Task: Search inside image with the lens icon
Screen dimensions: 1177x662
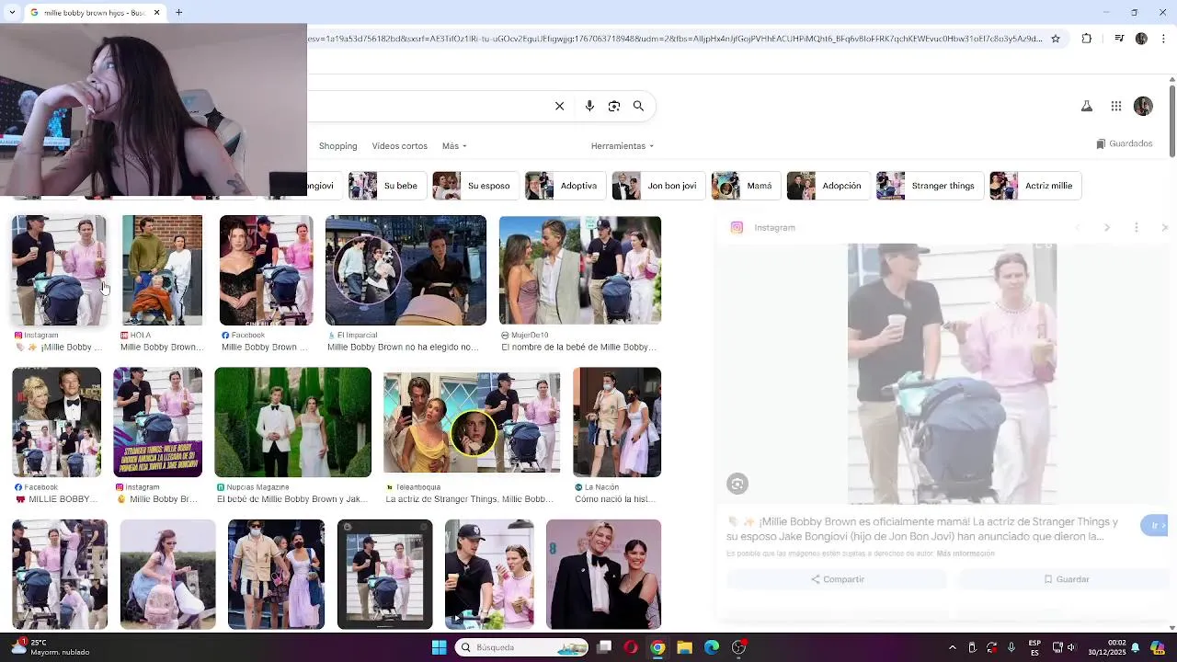Action: click(x=737, y=484)
